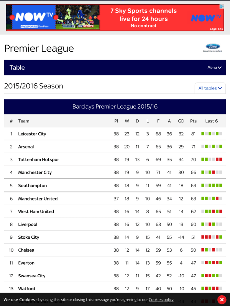Click the AdChoices icon on banner ad
This screenshot has width=230, height=306.
tap(222, 7)
